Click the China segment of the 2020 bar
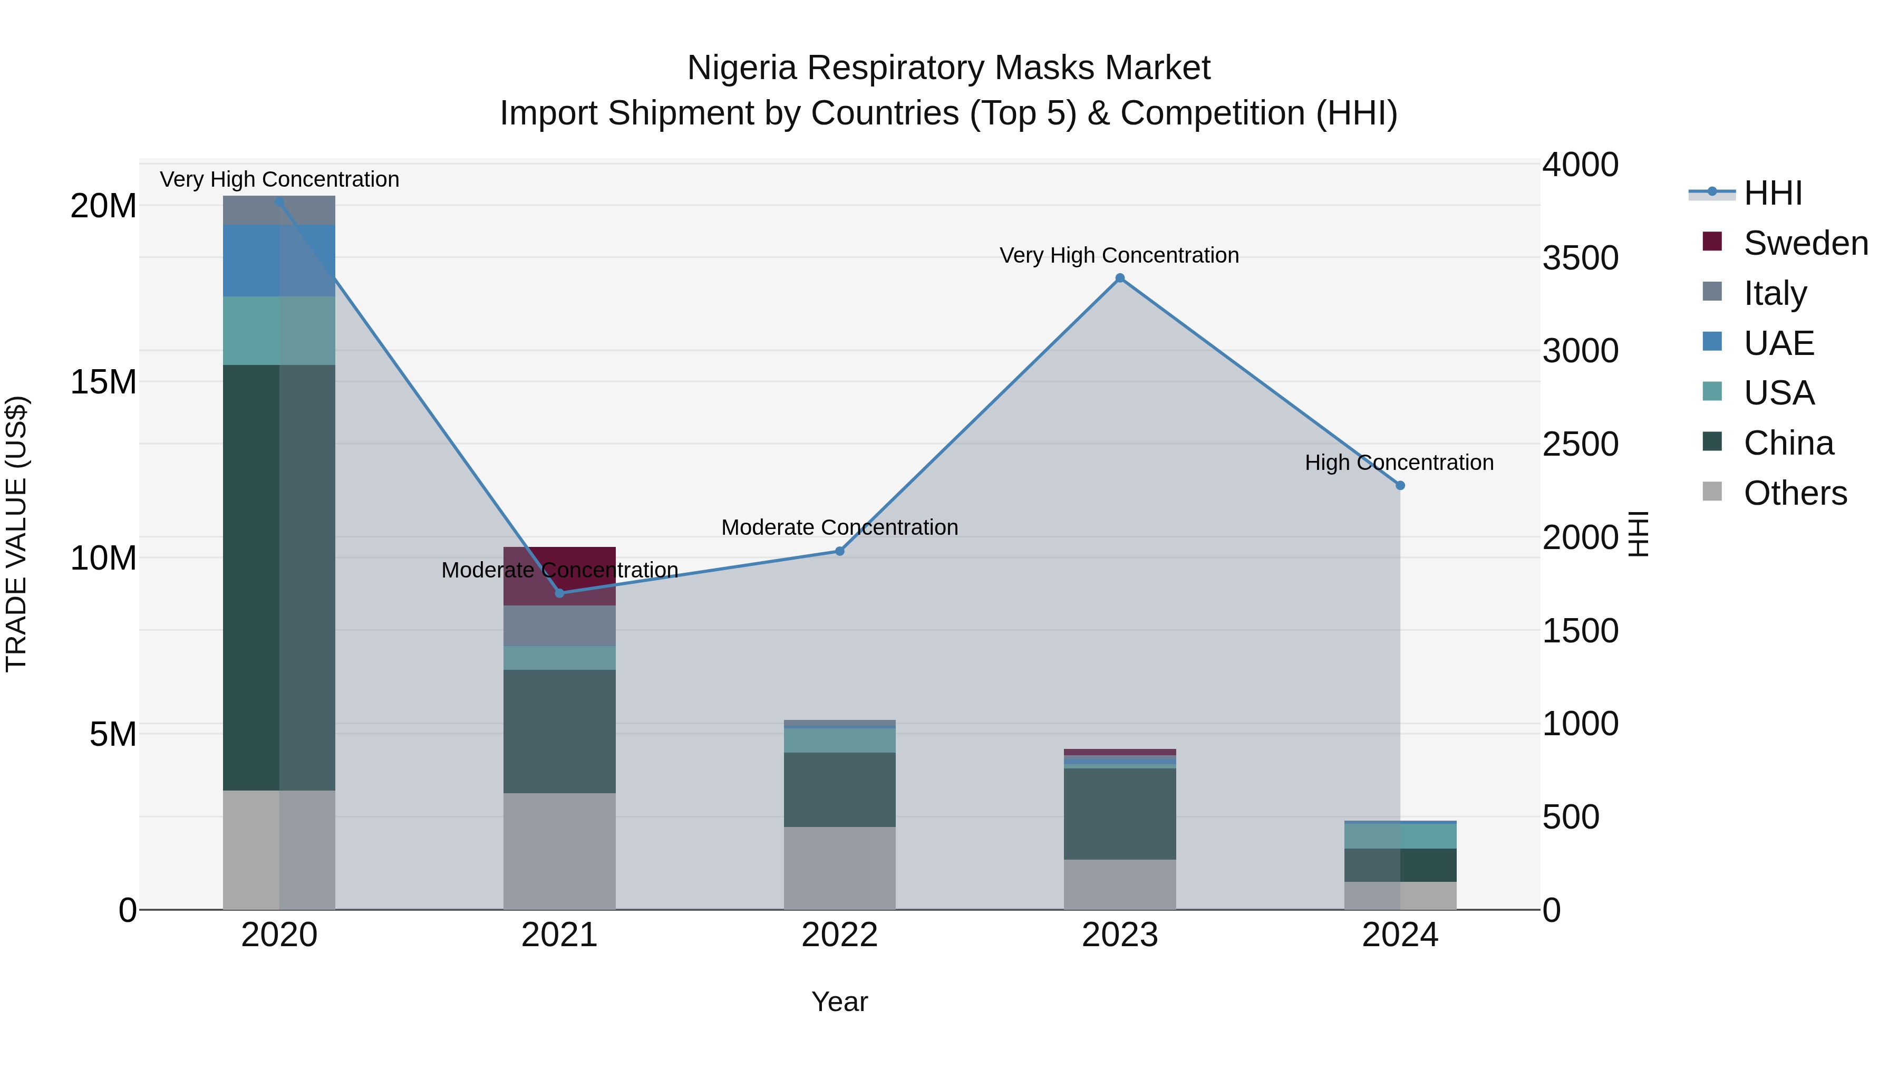 click(x=279, y=578)
